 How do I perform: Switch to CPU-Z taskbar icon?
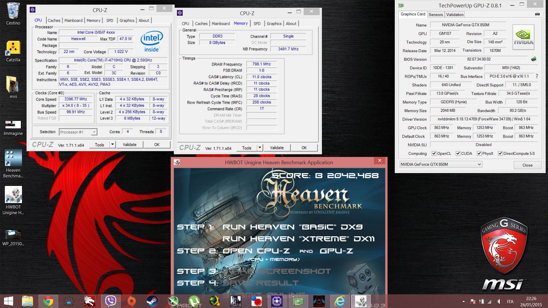(x=277, y=301)
